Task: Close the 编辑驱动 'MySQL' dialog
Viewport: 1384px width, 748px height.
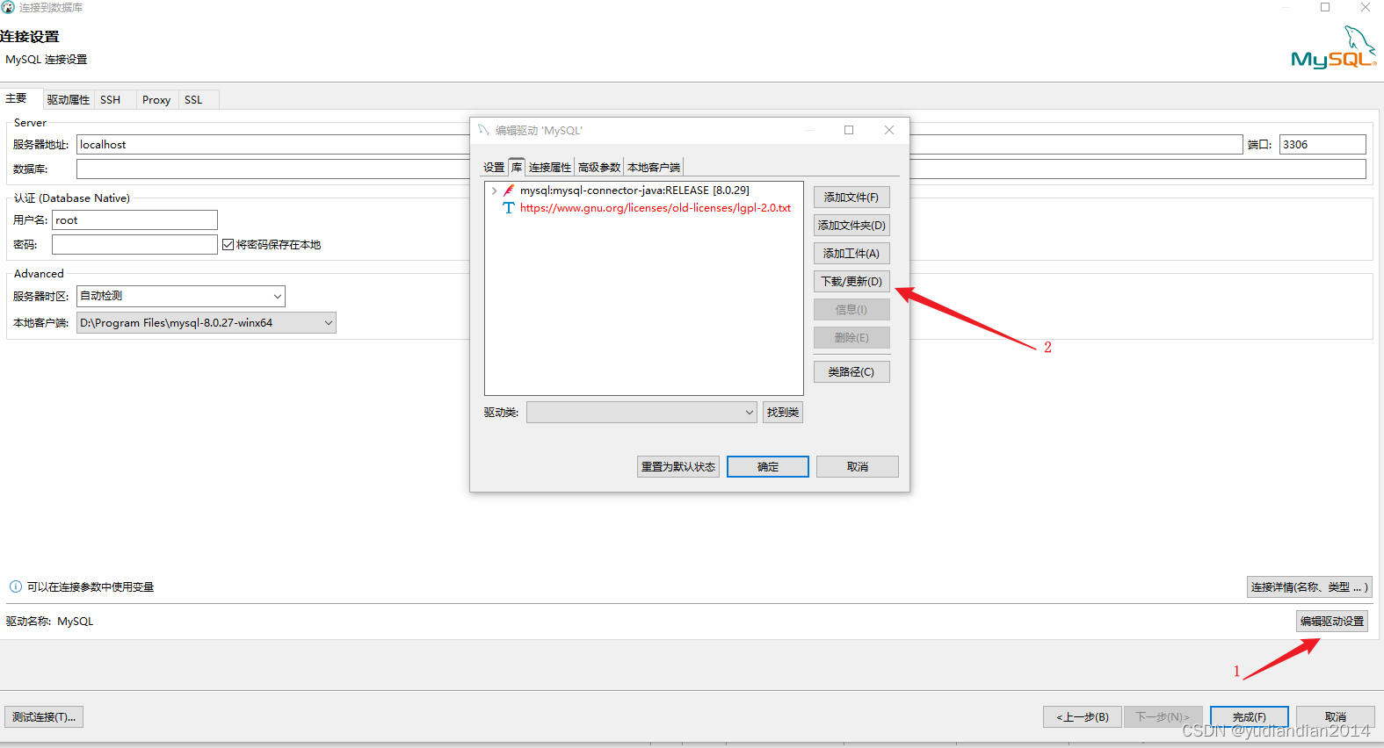Action: 889,130
